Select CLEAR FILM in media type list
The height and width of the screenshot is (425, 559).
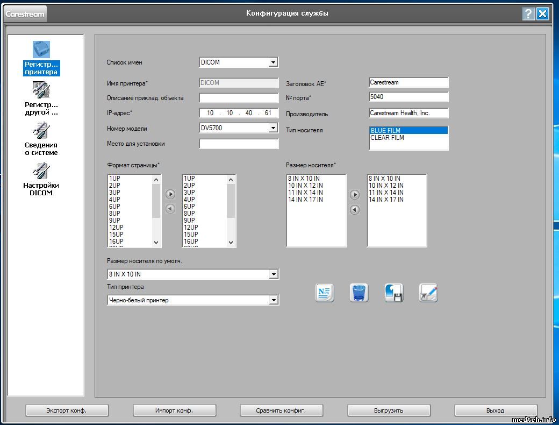pyautogui.click(x=387, y=138)
